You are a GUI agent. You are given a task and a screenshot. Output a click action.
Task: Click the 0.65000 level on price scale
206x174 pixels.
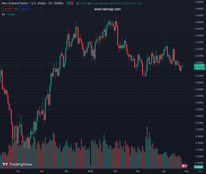199,22
